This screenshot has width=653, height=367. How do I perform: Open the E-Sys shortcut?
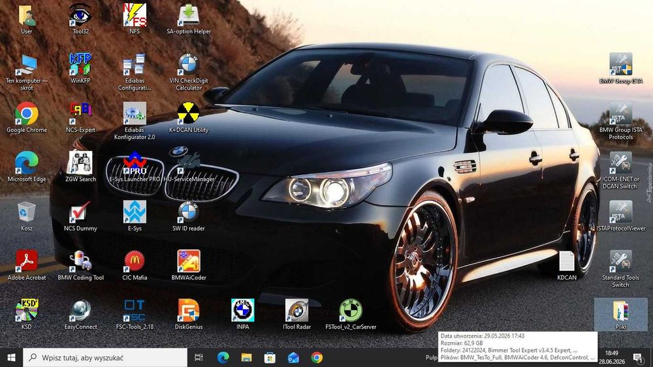(135, 215)
